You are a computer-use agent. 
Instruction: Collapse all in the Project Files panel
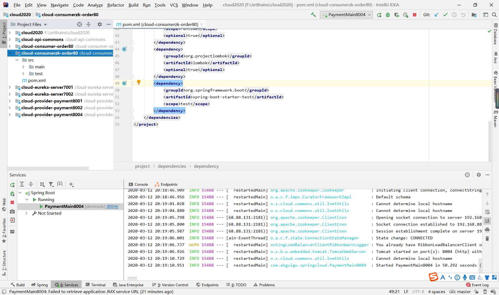click(x=88, y=24)
